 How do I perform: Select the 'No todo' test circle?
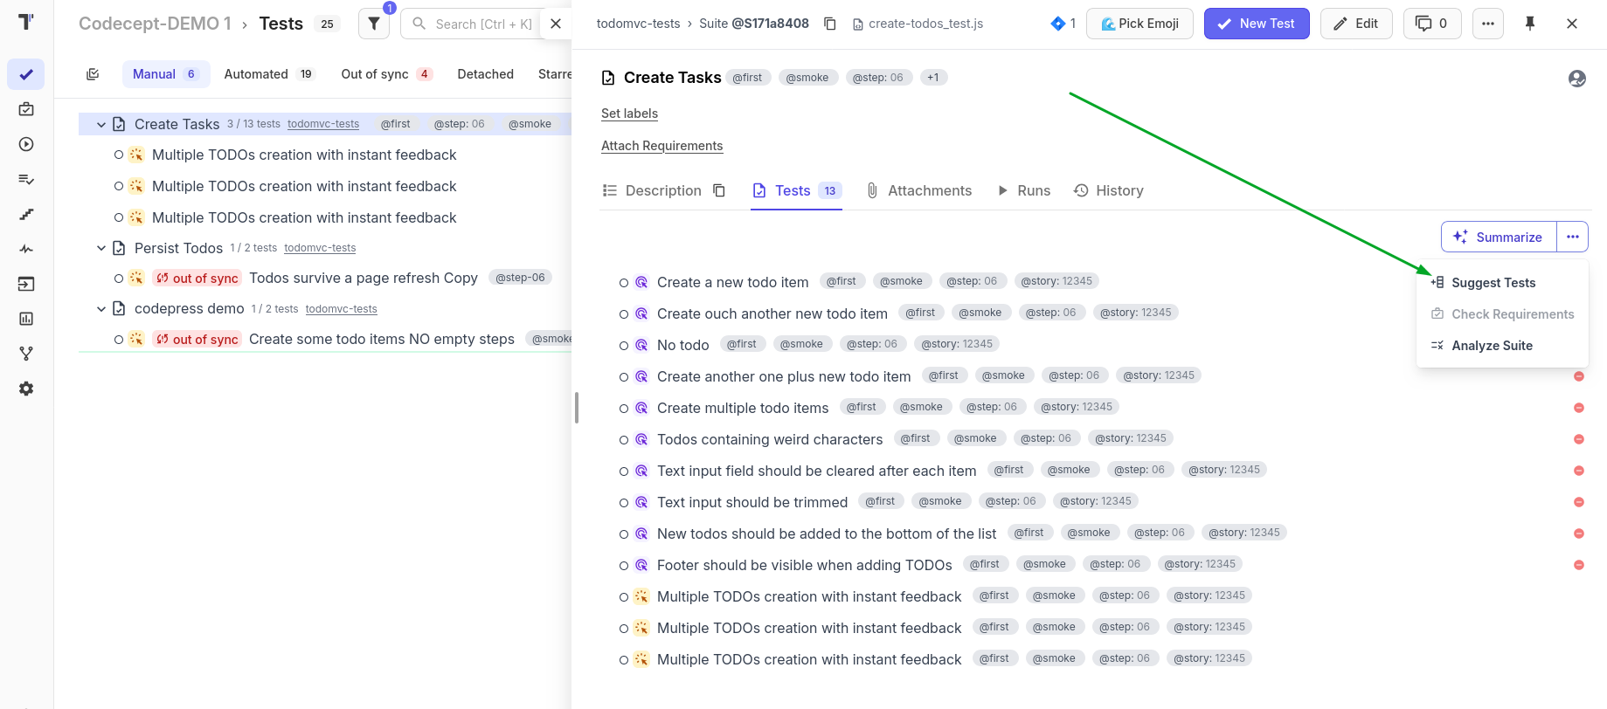click(x=624, y=346)
